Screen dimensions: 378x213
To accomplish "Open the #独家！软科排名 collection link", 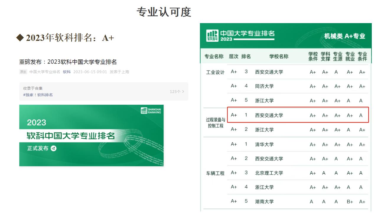I will click(38, 95).
